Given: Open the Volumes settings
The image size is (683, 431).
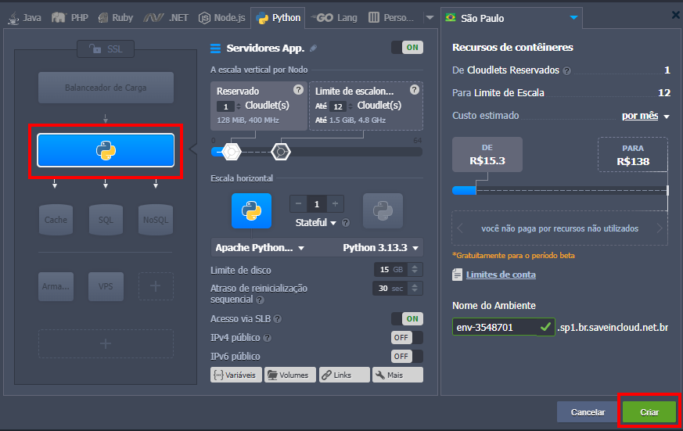Looking at the screenshot, I should click(290, 375).
